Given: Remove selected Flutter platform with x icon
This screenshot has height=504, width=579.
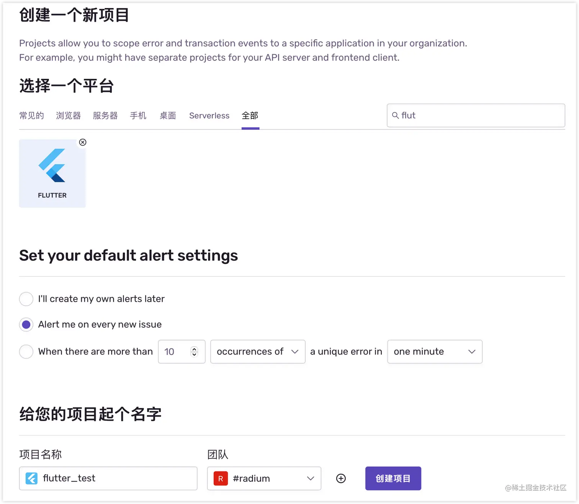Looking at the screenshot, I should [x=83, y=142].
